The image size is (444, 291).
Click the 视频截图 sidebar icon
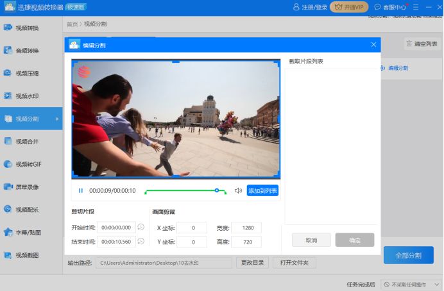(x=8, y=255)
